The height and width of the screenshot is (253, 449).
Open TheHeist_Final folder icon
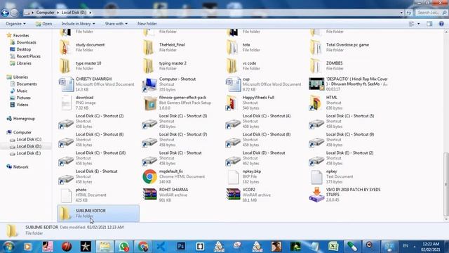(149, 47)
